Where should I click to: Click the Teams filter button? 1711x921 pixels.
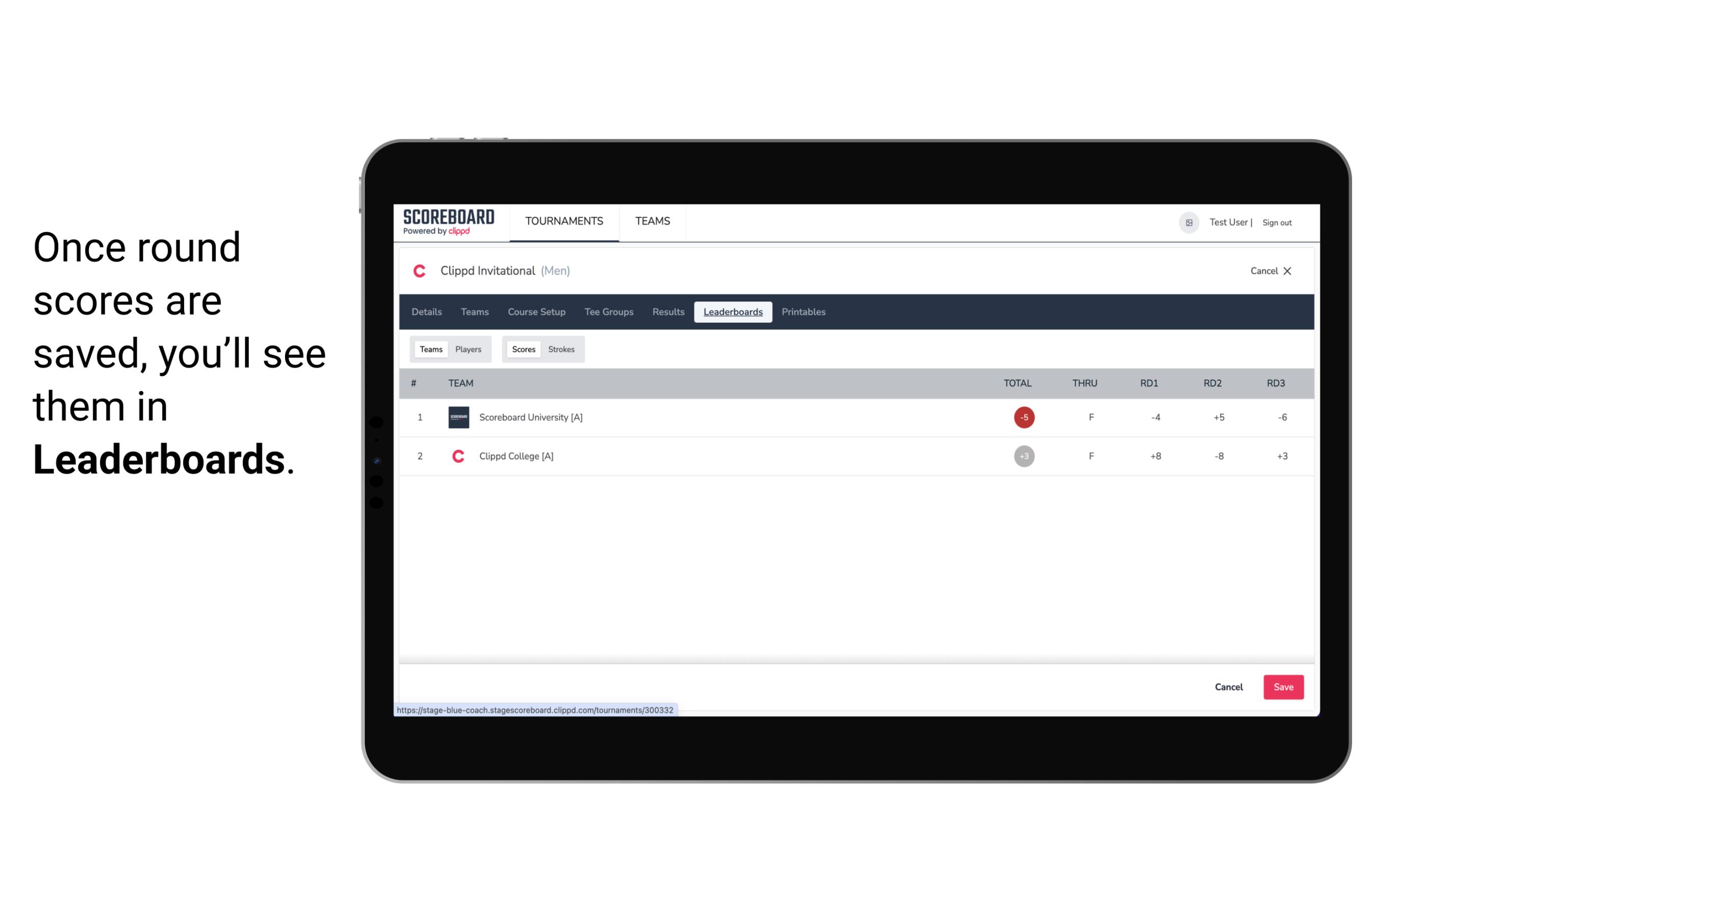[x=430, y=348]
